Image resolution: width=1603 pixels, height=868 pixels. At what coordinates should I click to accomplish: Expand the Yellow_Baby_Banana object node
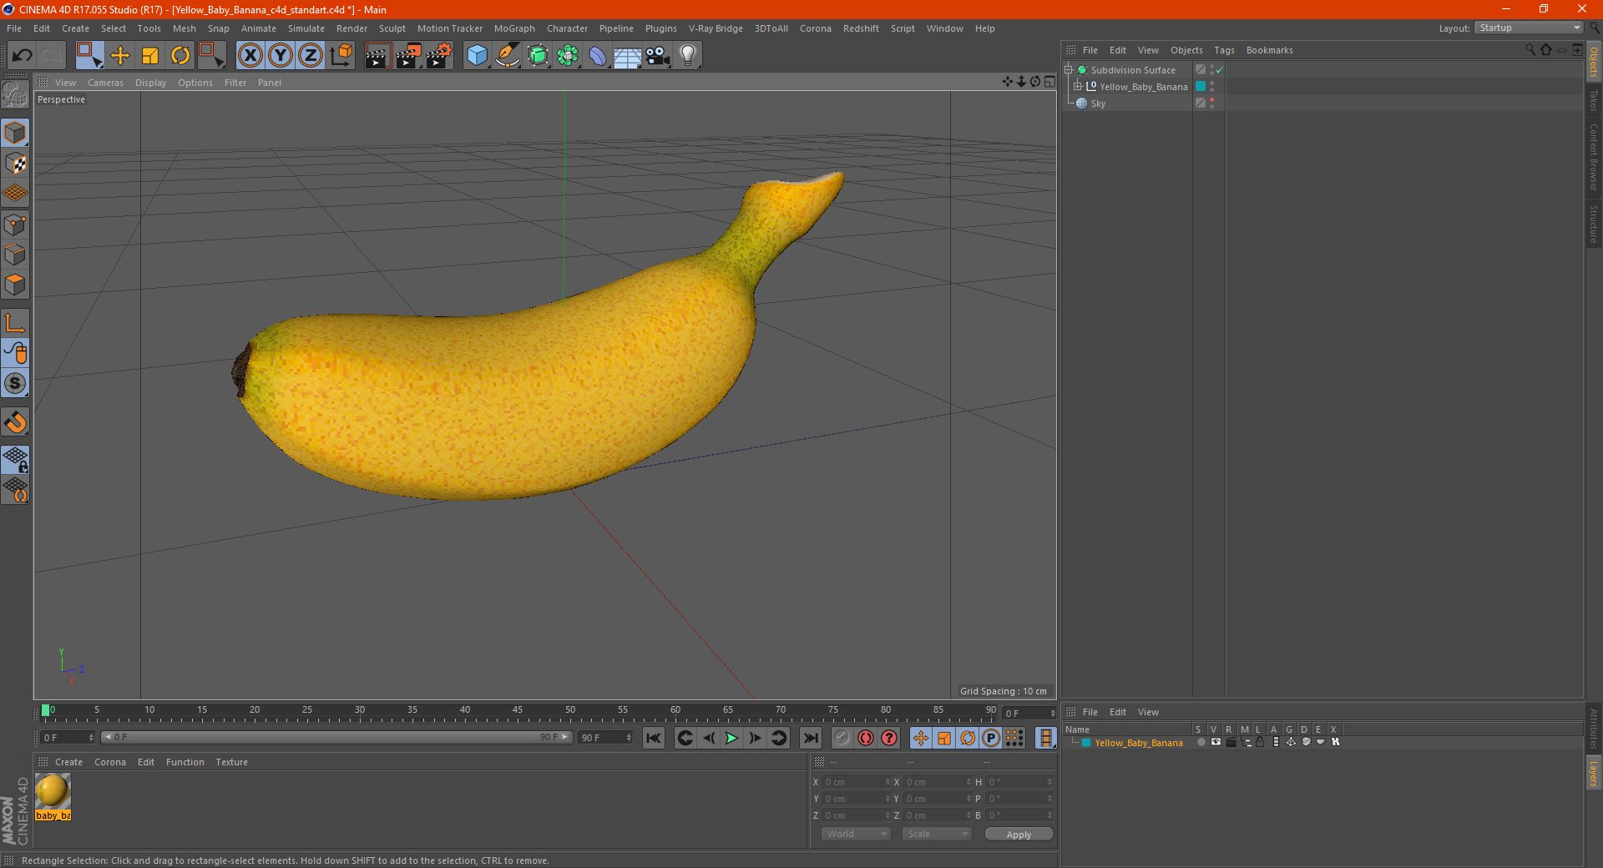(1078, 87)
